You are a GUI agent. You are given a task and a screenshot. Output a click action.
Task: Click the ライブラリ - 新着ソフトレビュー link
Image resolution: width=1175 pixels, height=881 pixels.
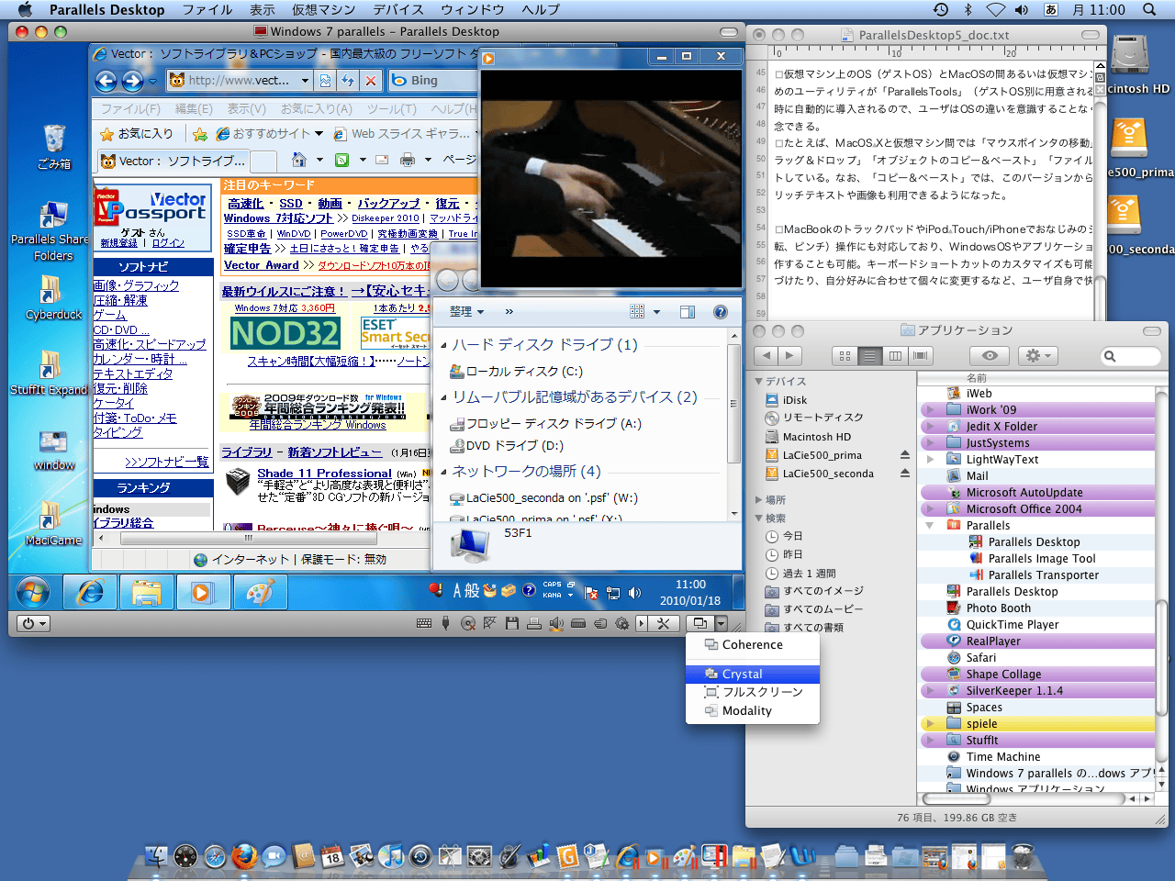(x=301, y=452)
